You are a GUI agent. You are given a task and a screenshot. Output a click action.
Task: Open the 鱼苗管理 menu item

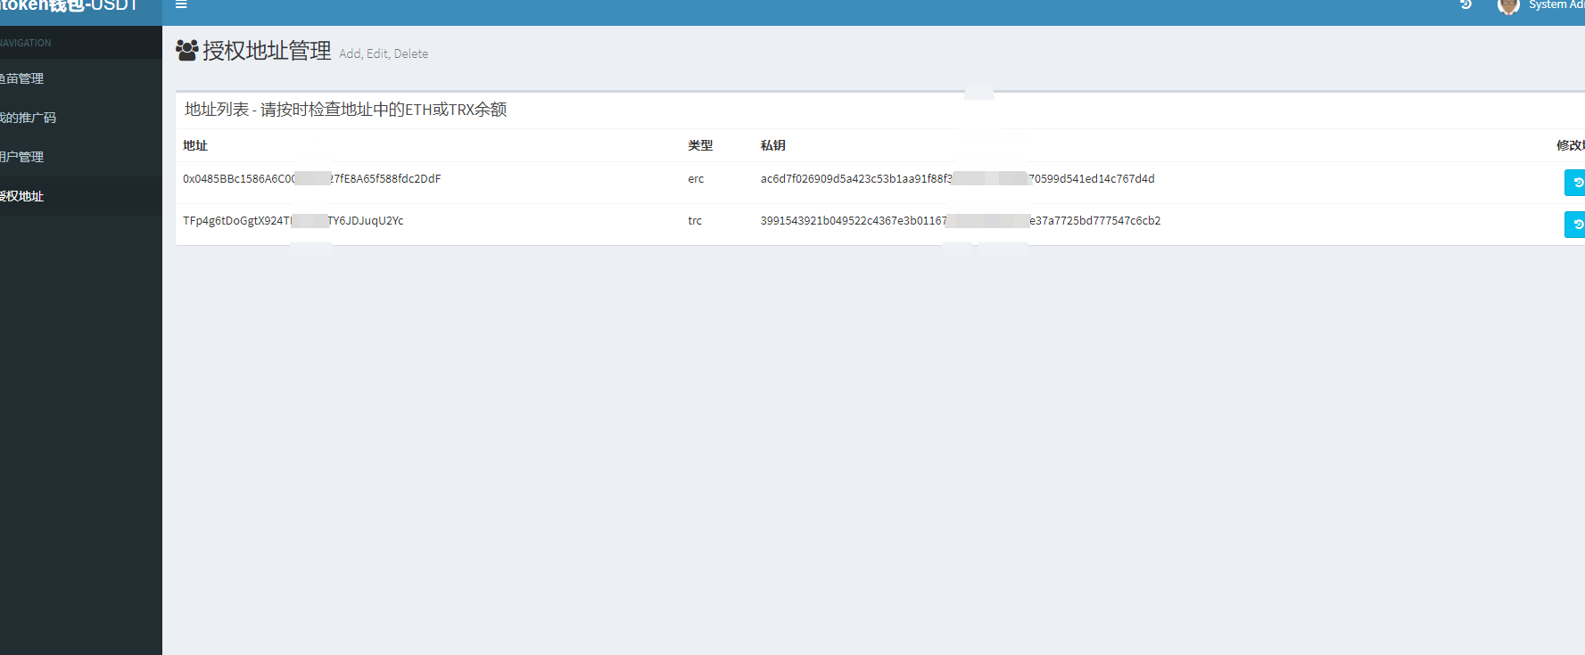(81, 78)
